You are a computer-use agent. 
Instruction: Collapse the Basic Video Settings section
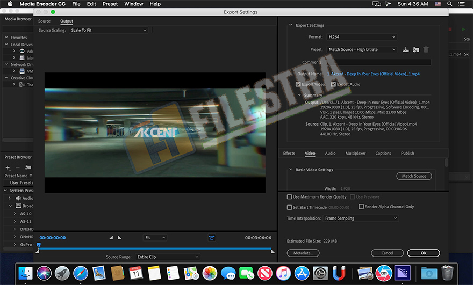[x=291, y=169]
